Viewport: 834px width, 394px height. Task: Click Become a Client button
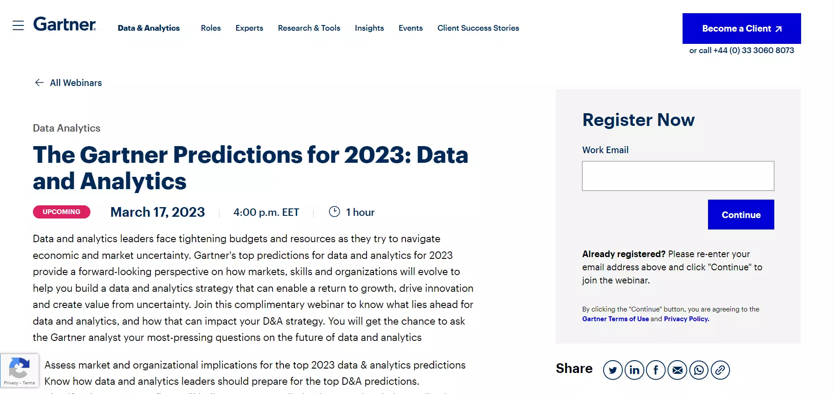[741, 29]
